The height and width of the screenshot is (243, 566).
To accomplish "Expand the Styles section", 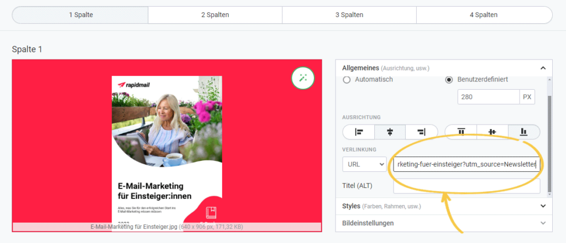I will point(543,206).
